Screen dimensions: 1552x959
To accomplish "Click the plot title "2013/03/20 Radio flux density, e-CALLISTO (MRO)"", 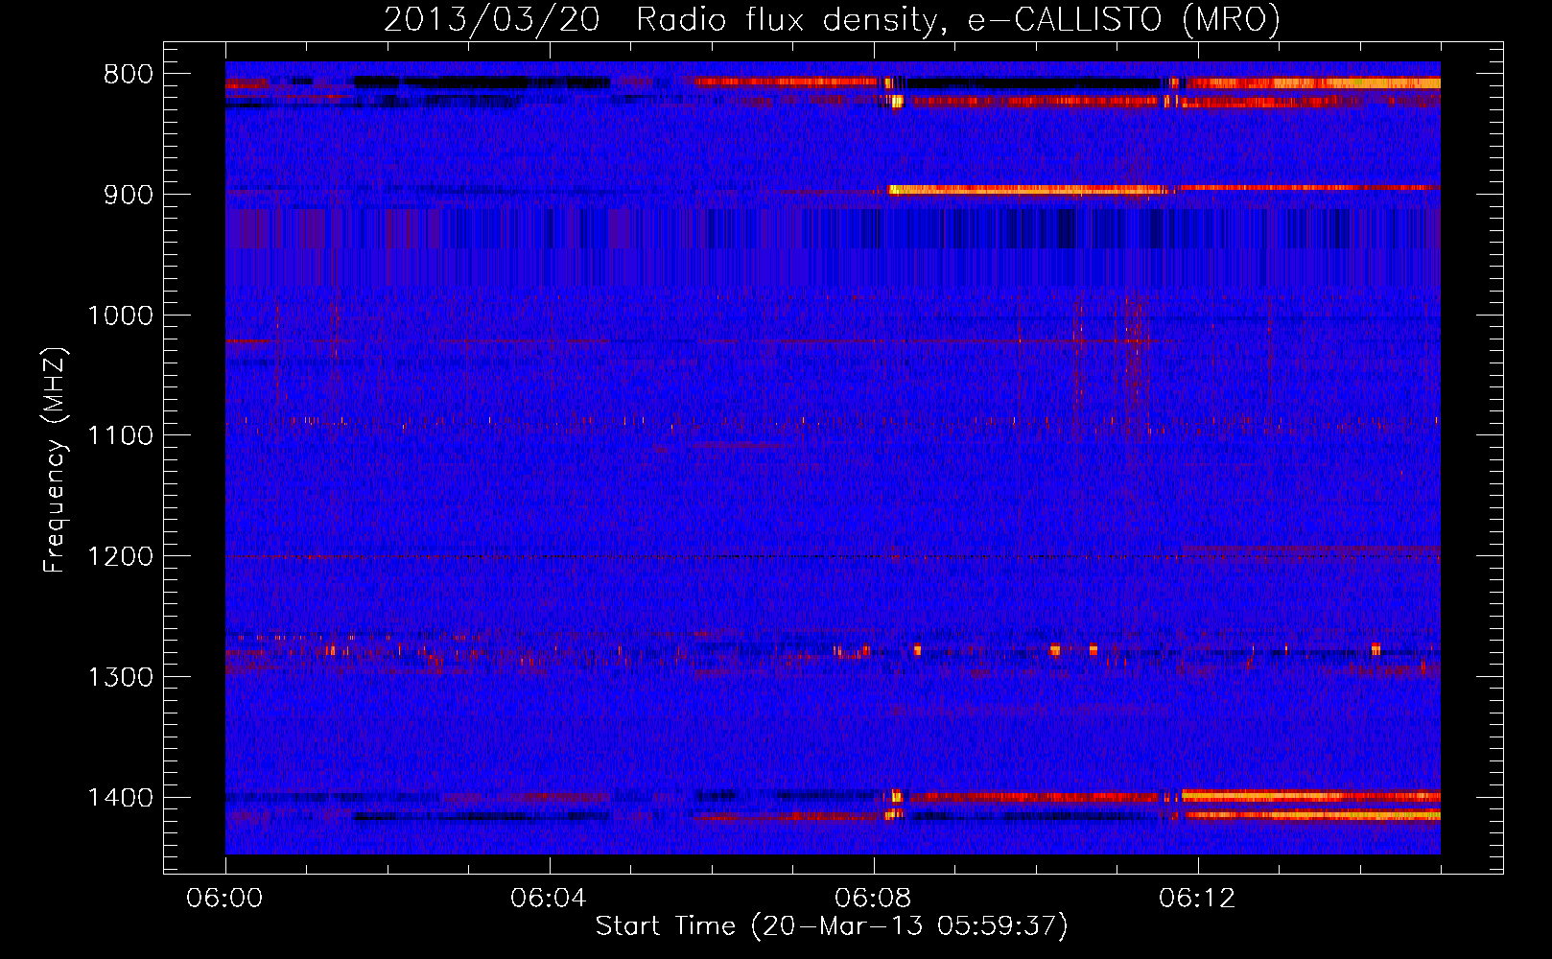I will click(832, 18).
